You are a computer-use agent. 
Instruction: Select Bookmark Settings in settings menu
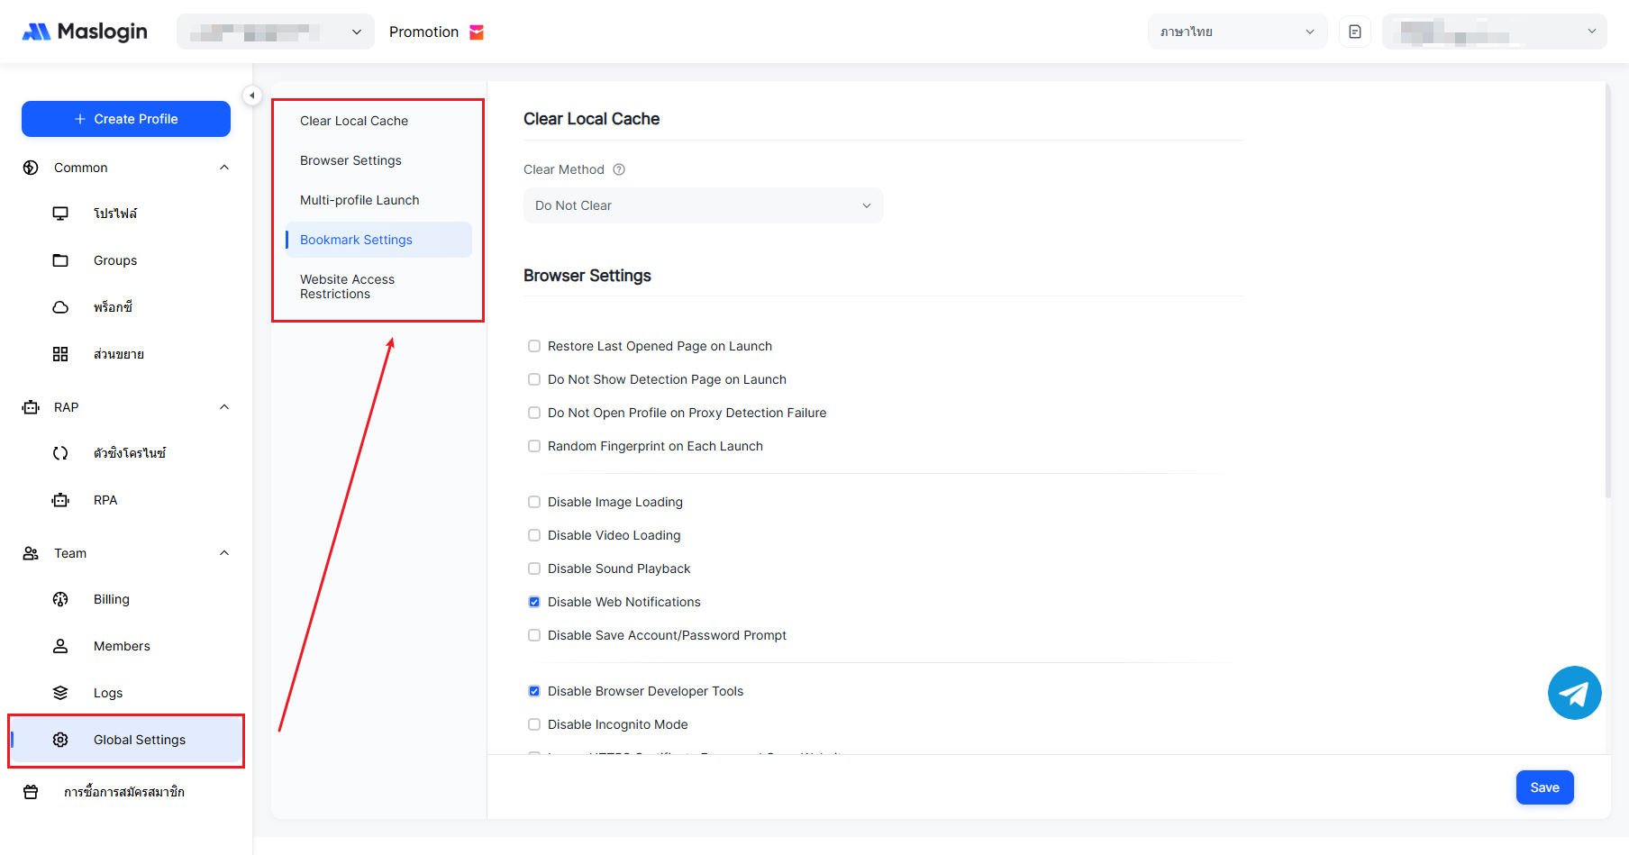click(x=356, y=240)
